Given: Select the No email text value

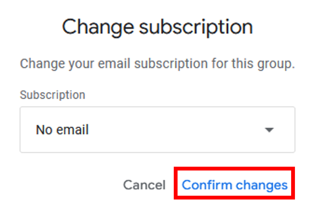Looking at the screenshot, I should tap(62, 130).
